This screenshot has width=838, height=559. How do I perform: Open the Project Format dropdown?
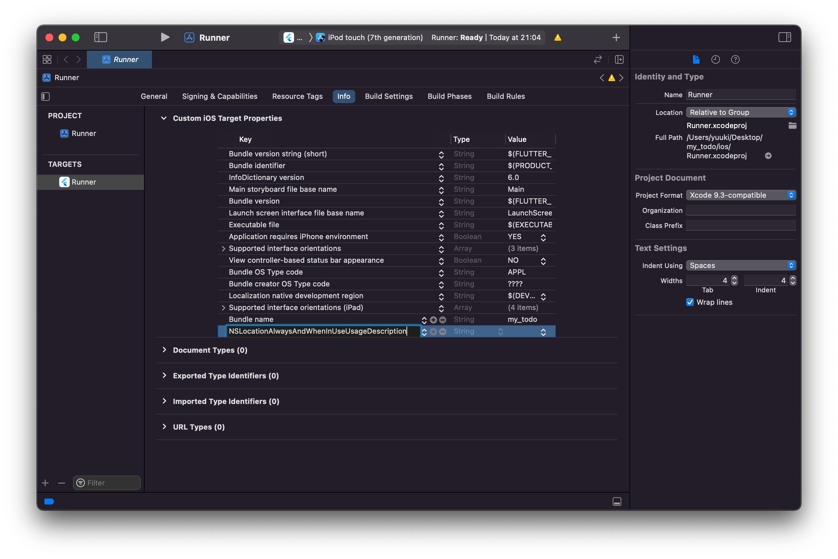(x=741, y=195)
